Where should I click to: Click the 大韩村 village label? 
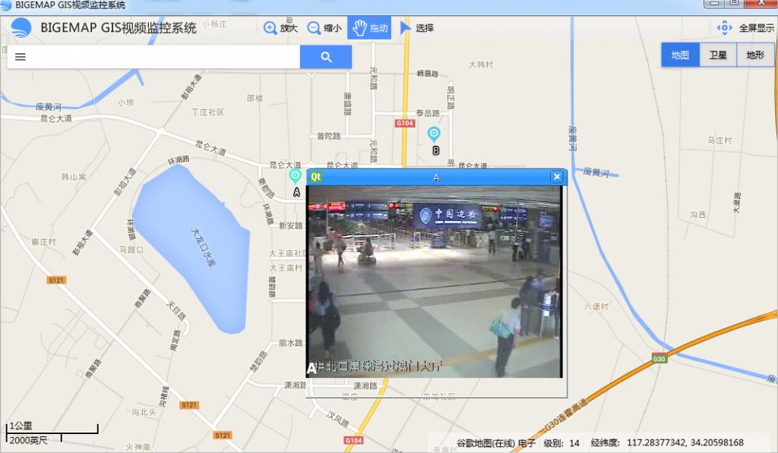pos(481,64)
